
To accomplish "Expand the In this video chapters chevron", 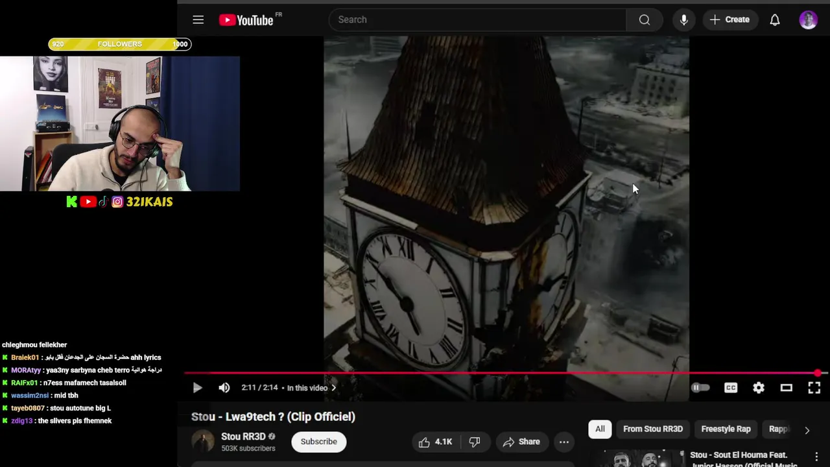I will (x=334, y=388).
